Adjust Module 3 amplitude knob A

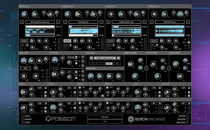pyautogui.click(x=111, y=14)
